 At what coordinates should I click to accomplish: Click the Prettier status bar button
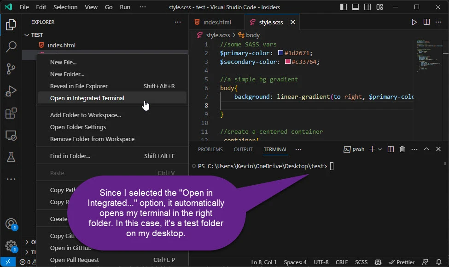[x=402, y=262]
